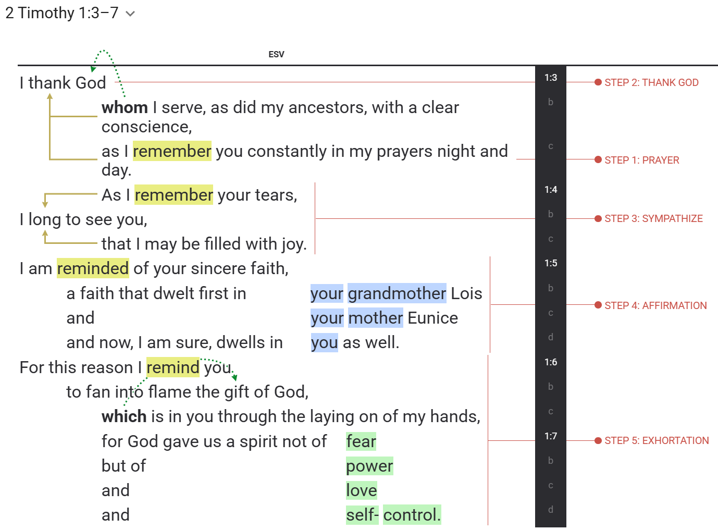This screenshot has width=718, height=530.
Task: Click the STEP 3: SYMPATHIZE red marker dot
Action: coord(597,218)
